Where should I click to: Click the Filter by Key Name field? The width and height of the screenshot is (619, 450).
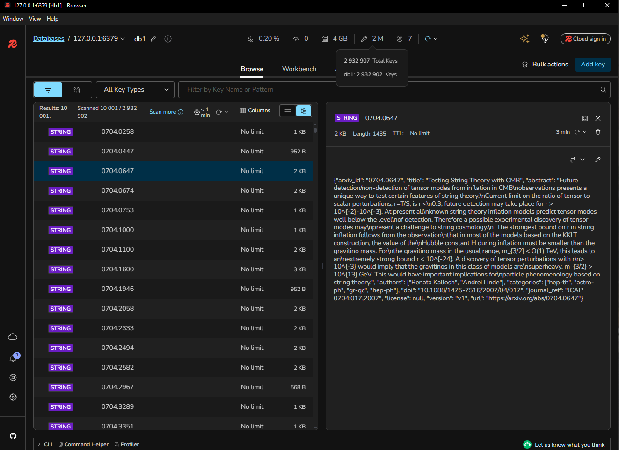pos(388,90)
